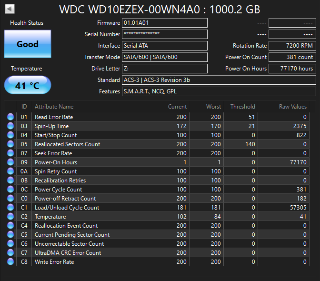Select the Power-off Retract Count attribute name

point(65,199)
